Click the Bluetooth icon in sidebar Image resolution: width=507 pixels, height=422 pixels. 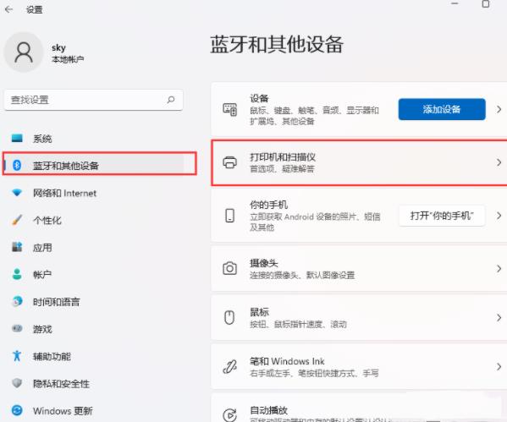(x=17, y=165)
